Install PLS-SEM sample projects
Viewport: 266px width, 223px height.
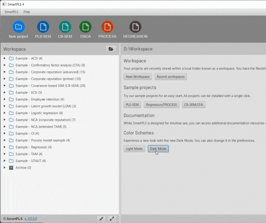point(132,105)
